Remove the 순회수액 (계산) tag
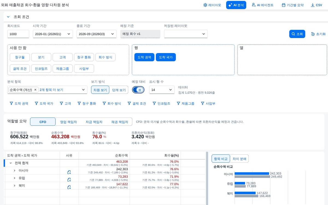This screenshot has width=328, height=205. 35,90
